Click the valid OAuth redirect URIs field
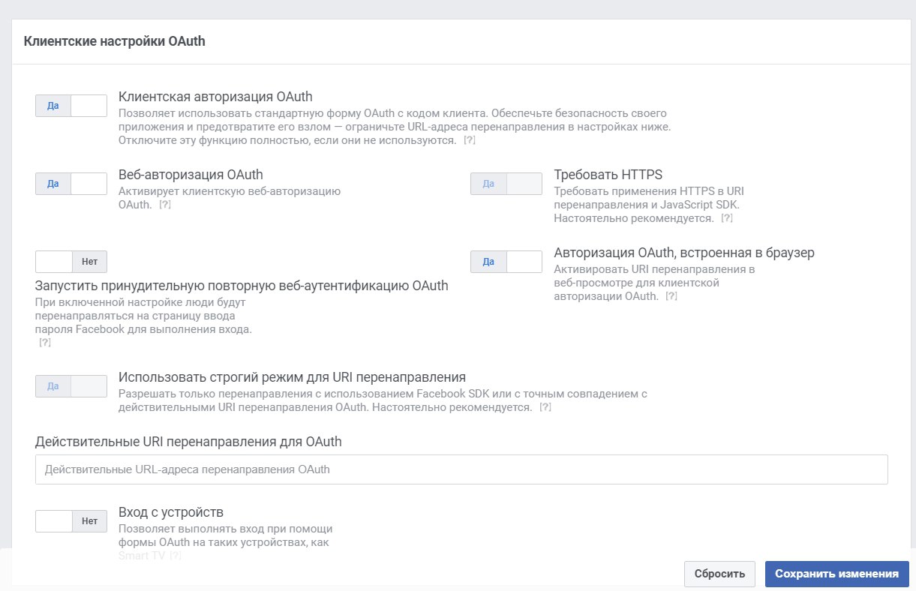Image resolution: width=916 pixels, height=591 pixels. pyautogui.click(x=461, y=469)
